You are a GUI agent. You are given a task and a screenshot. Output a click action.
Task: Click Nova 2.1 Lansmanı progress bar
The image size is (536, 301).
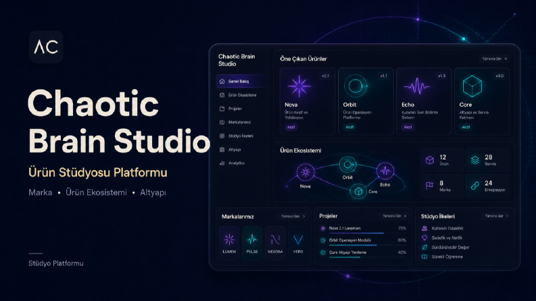pos(368,233)
